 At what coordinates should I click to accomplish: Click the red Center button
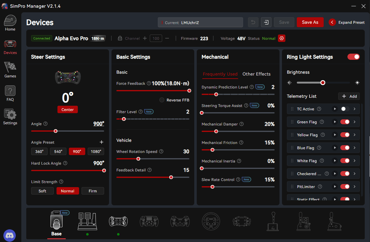click(x=68, y=109)
